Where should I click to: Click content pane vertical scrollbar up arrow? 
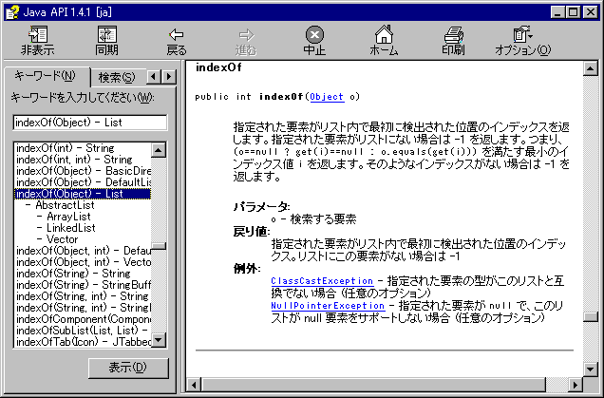(x=590, y=68)
